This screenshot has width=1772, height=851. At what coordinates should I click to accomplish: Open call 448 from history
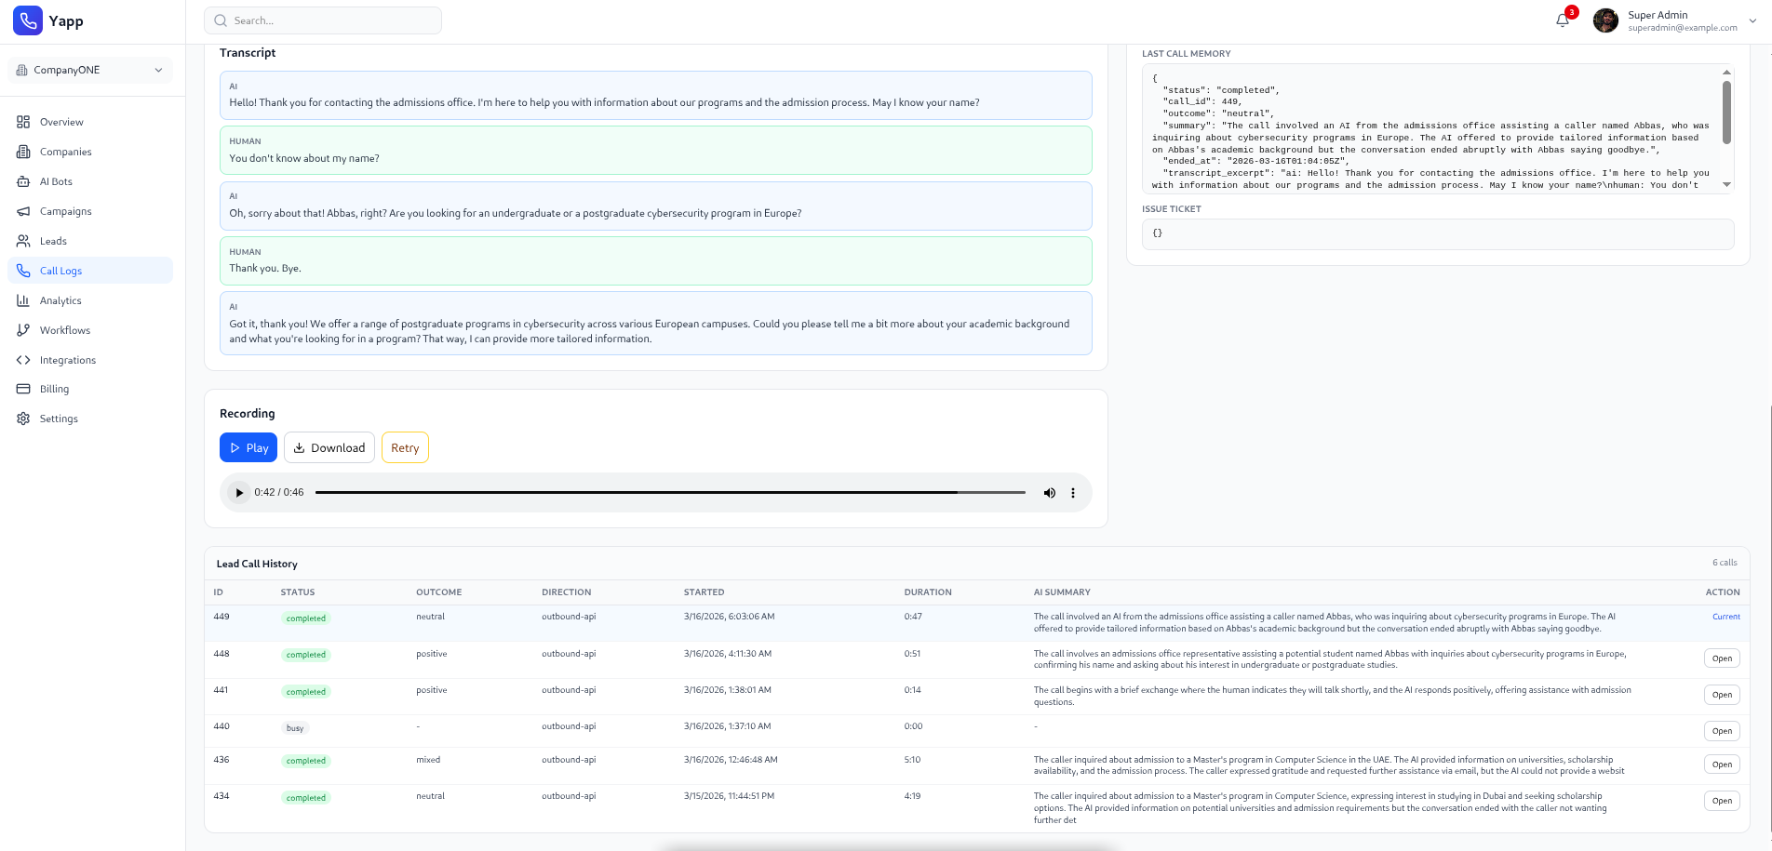tap(1722, 658)
